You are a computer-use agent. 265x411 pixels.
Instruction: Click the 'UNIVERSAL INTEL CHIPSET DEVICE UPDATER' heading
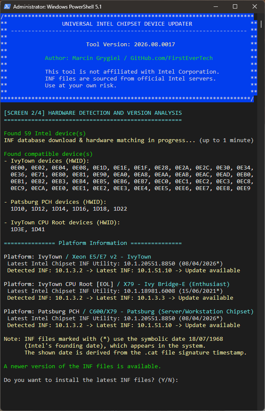click(127, 24)
